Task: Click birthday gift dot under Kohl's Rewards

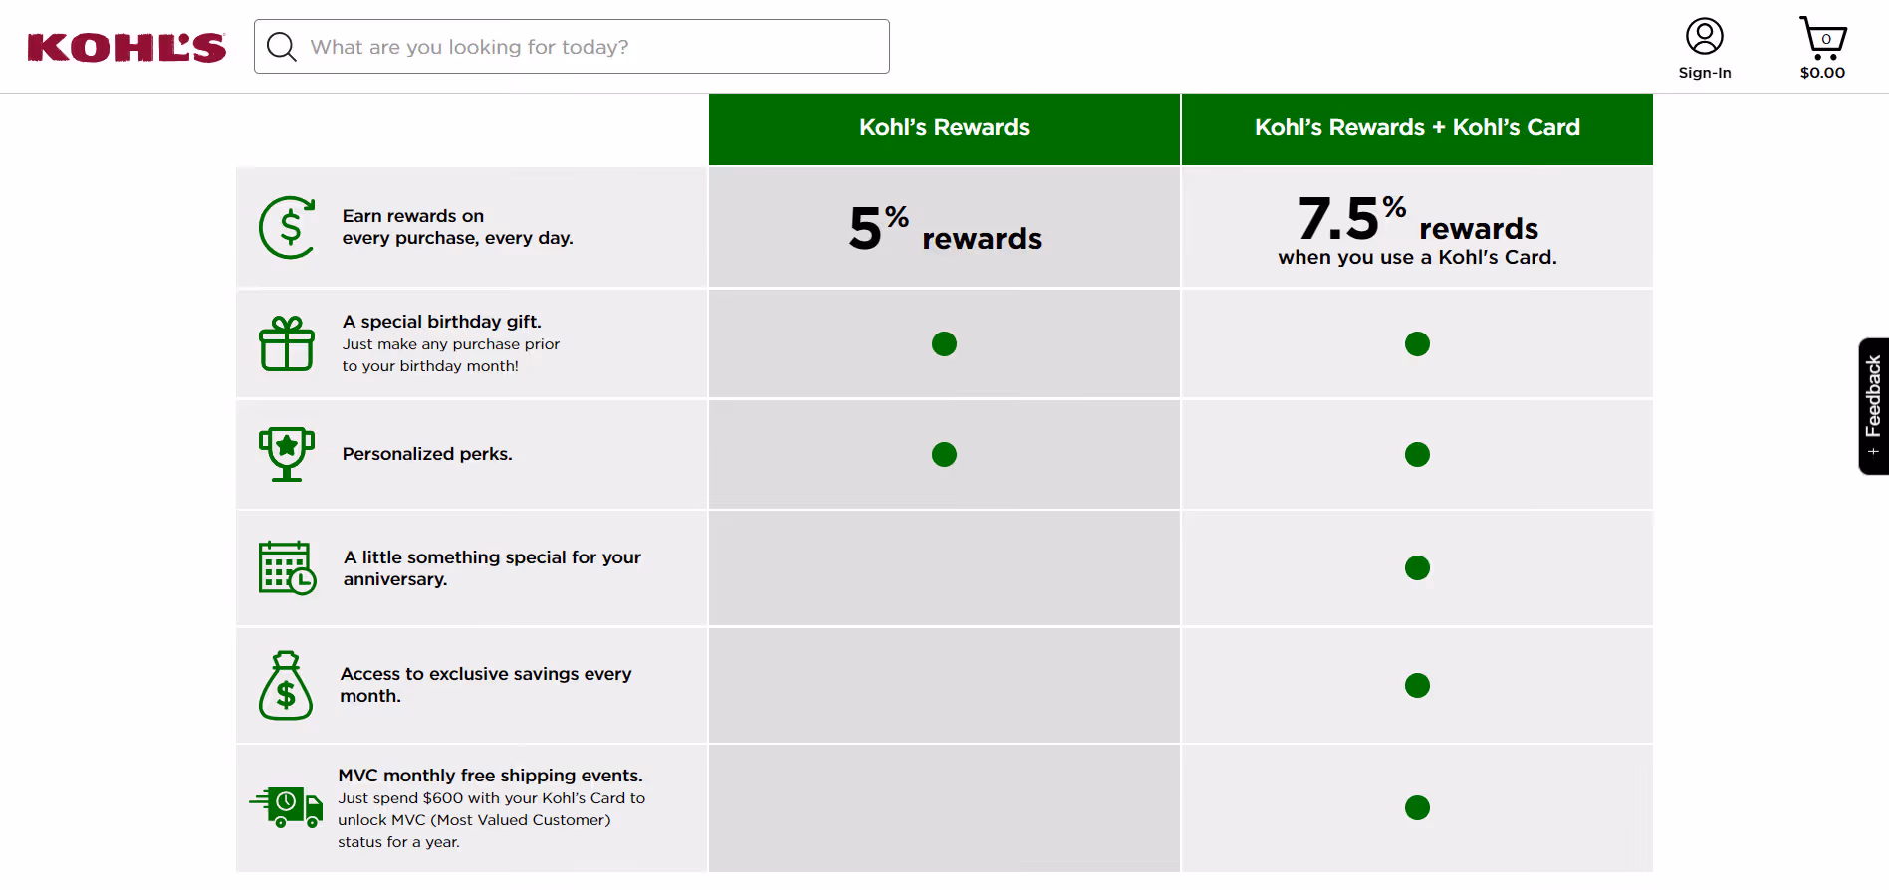Action: point(944,344)
